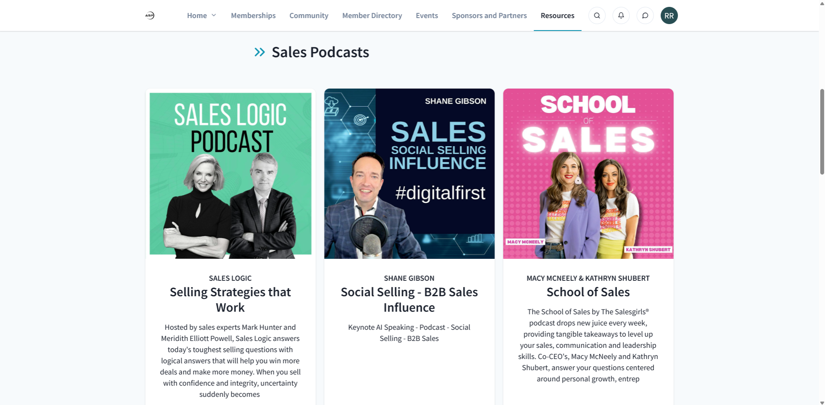Open Sponsors and Partners
825x405 pixels.
coord(489,15)
